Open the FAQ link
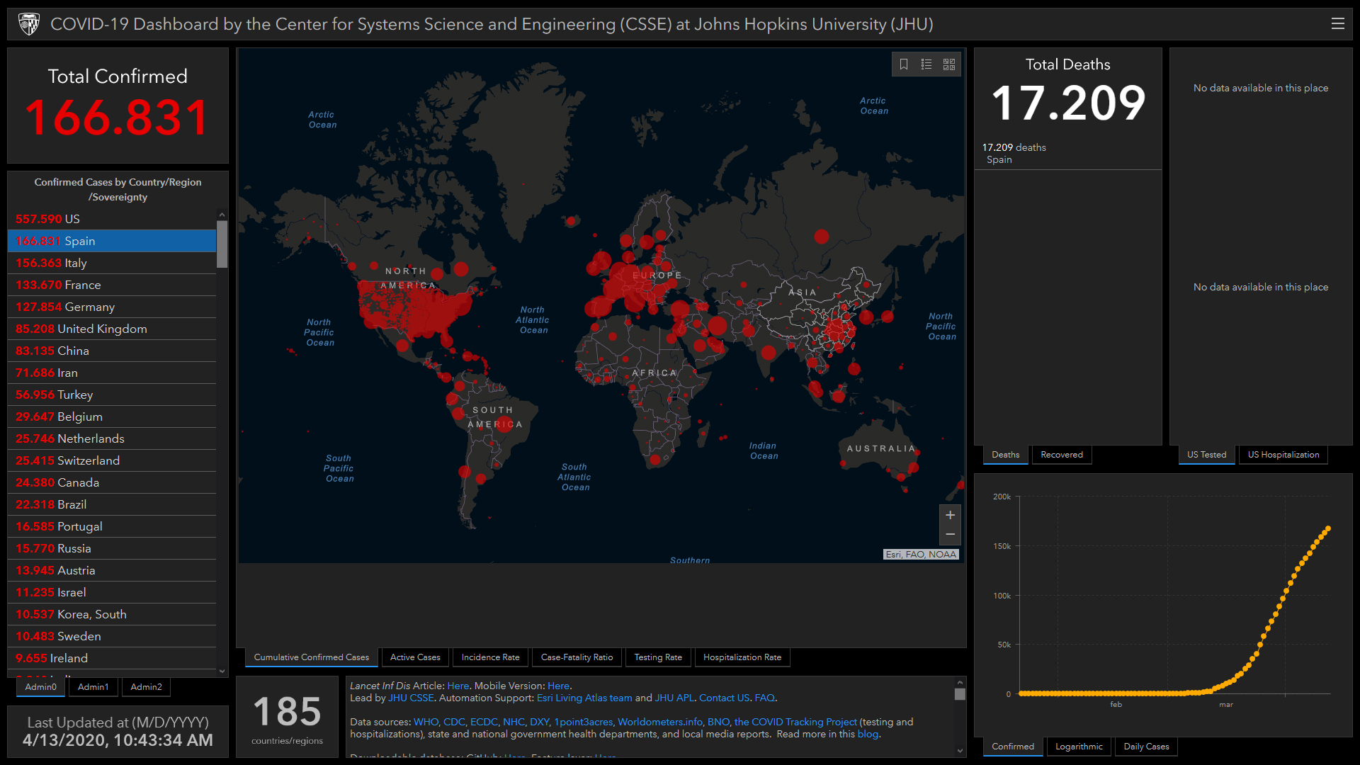Viewport: 1360px width, 765px height. coord(765,698)
